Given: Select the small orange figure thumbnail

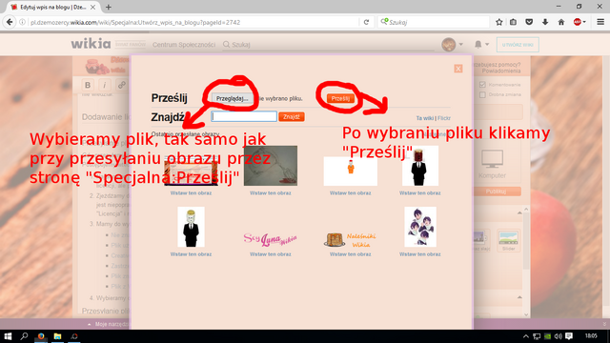Looking at the screenshot, I should point(351,171).
